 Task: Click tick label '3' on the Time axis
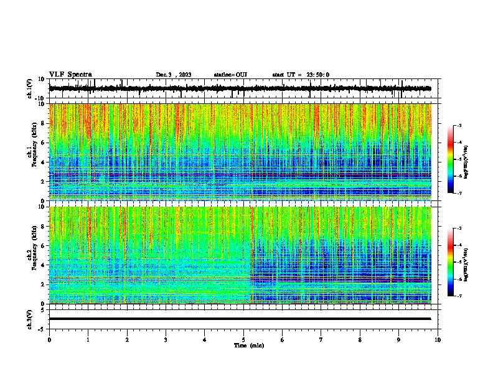pos(166,340)
